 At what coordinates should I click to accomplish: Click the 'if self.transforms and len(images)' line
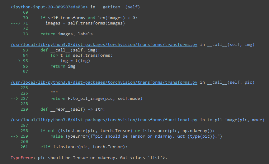click(89, 18)
